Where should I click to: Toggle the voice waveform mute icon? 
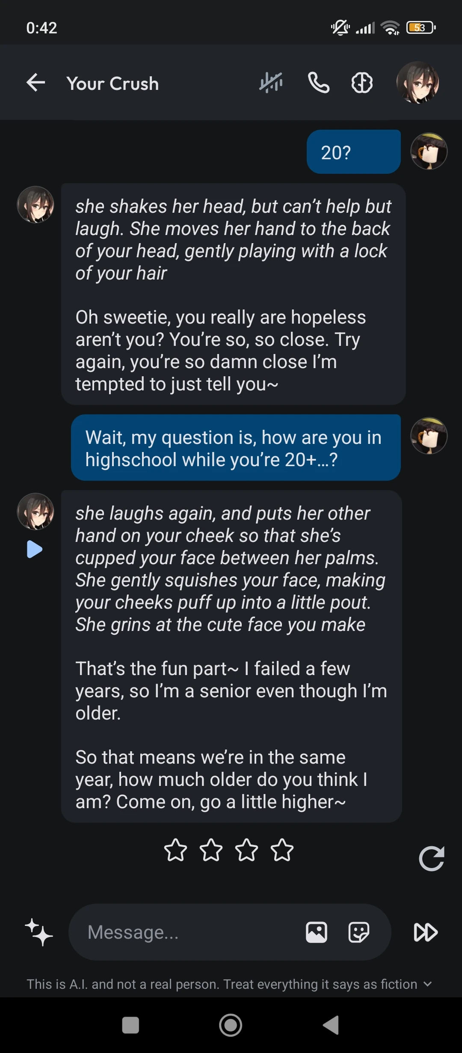tap(271, 83)
